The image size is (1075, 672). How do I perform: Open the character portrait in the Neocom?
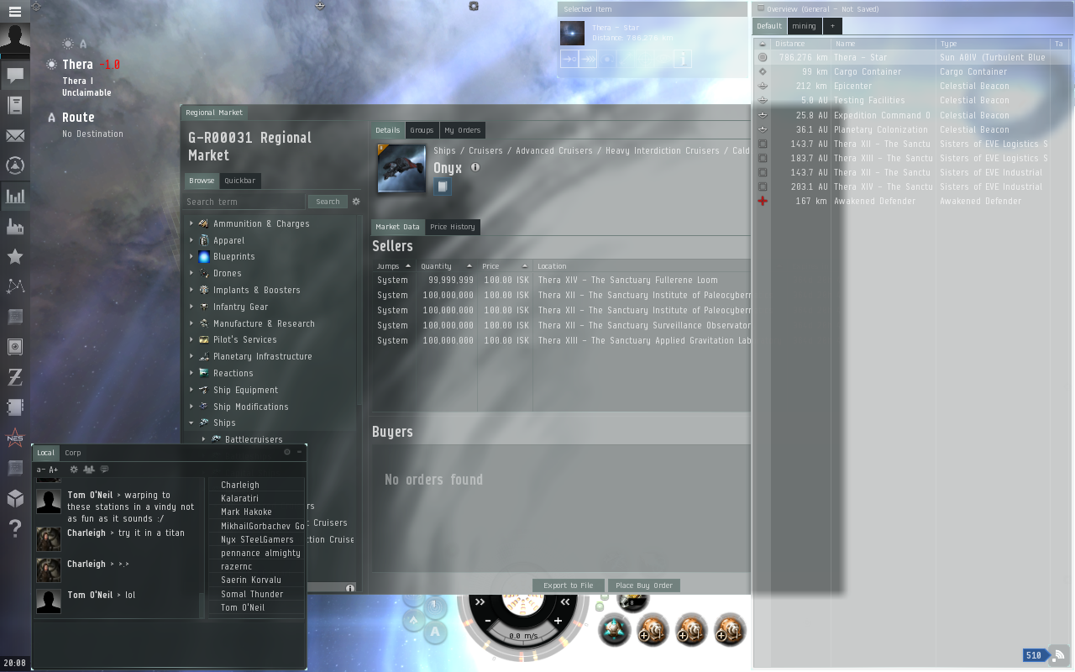coord(14,39)
